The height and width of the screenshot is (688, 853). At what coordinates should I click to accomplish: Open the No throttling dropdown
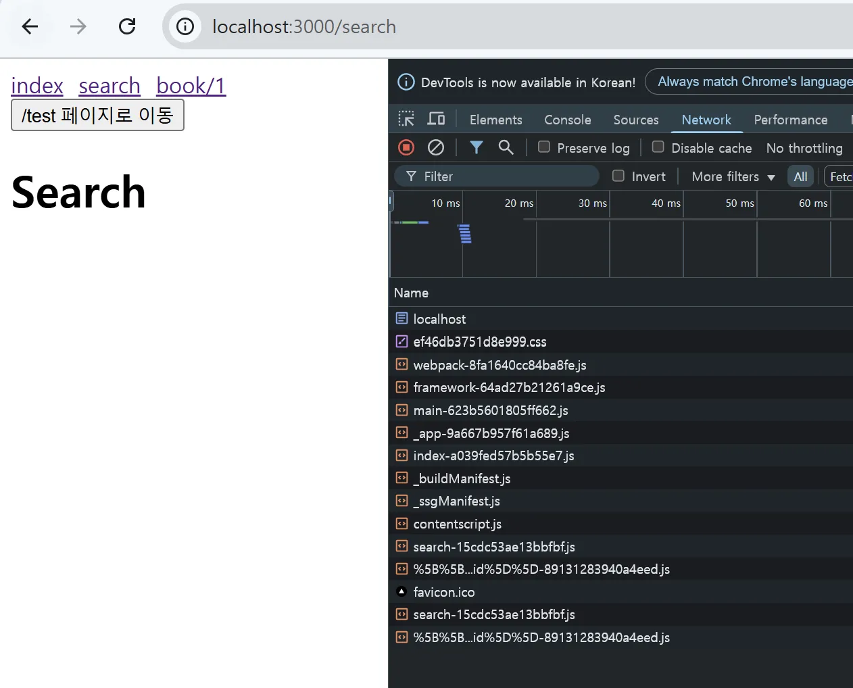pyautogui.click(x=804, y=148)
